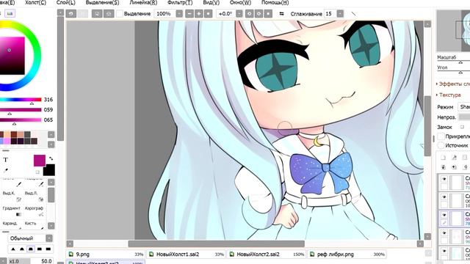
Task: Rotate canvas clockwise button
Action: (x=258, y=14)
